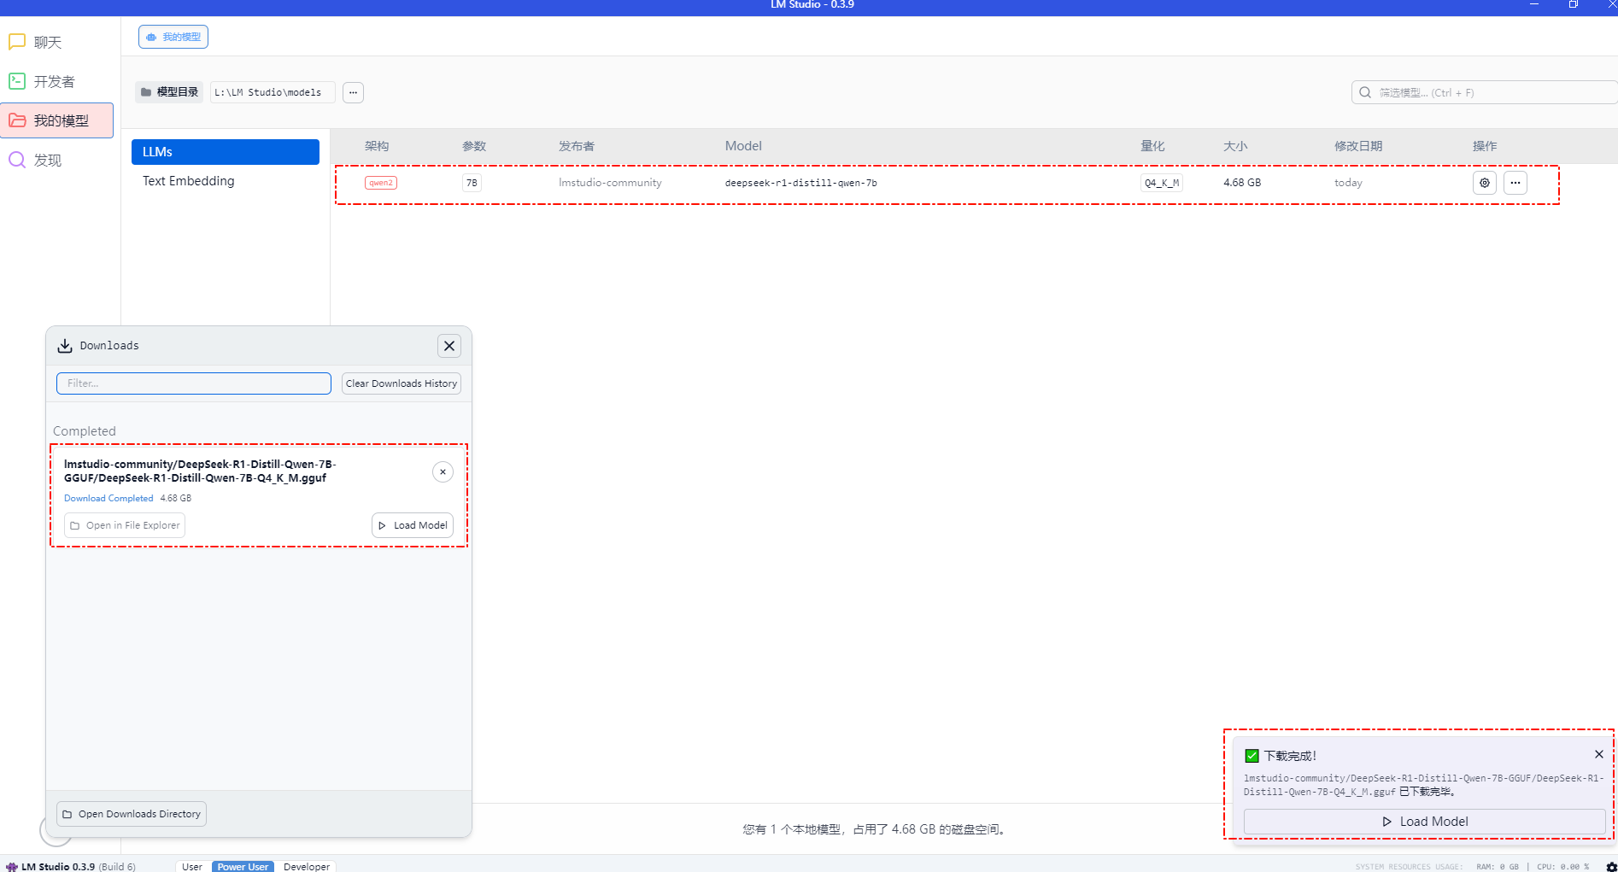Click the Downloads panel title icon
1618x872 pixels.
point(65,346)
